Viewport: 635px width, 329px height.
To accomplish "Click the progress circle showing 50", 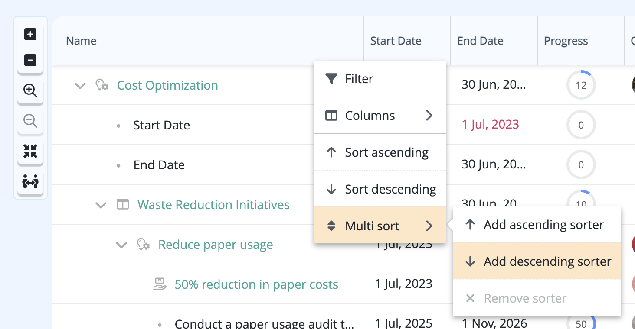I will click(581, 323).
